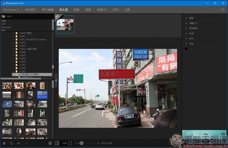This screenshot has height=148, width=228.
Task: Click the 桌面 (Desktop) shortcut
Action: tap(3, 21)
